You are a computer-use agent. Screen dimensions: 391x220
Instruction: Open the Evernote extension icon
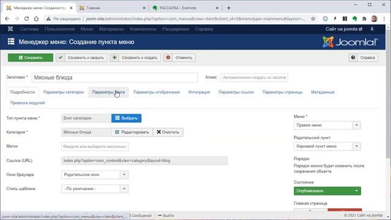[354, 19]
